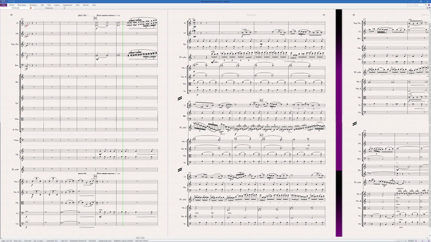Click the zoom percentage readout 100.00%
The width and height of the screenshot is (431, 242).
(411, 241)
